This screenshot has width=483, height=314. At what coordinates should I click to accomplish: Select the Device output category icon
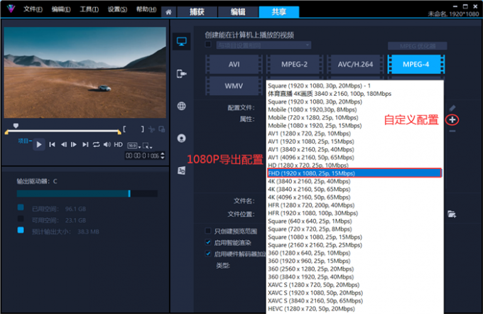coord(182,73)
